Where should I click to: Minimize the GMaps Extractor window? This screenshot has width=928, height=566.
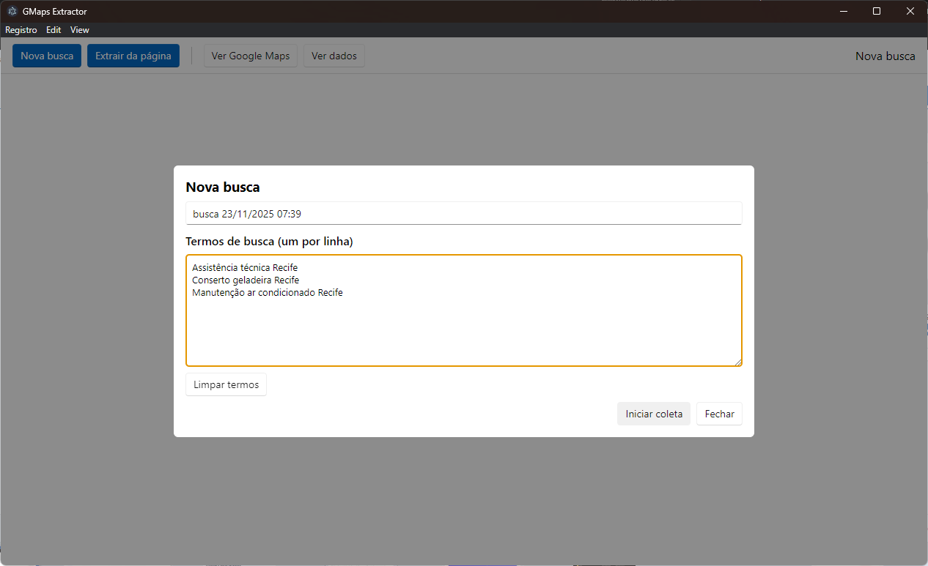click(844, 12)
